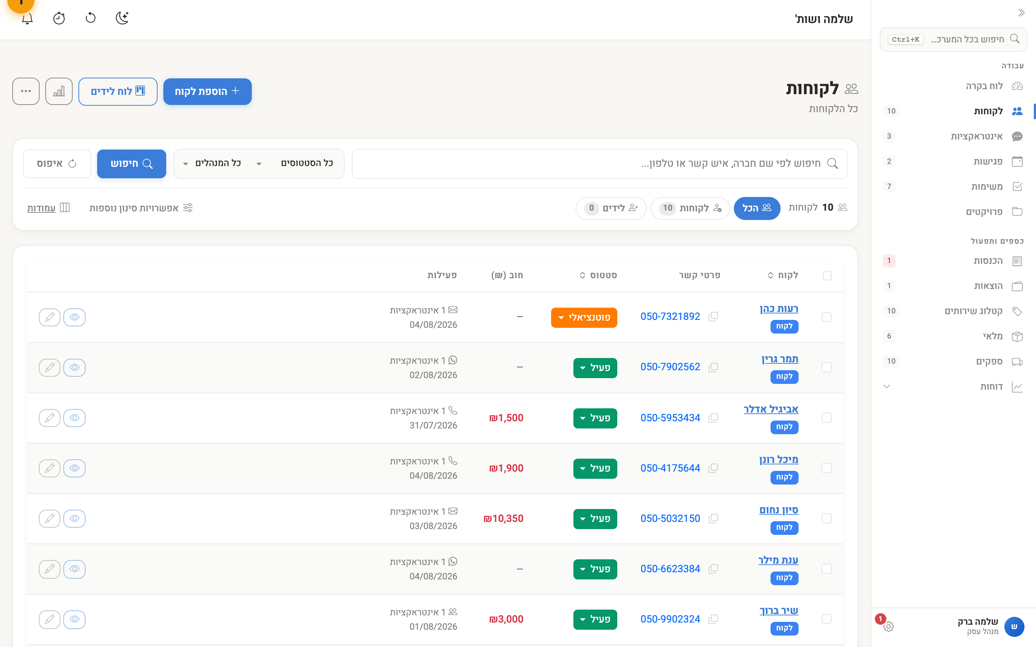Open settings gear near שלמה ברק
This screenshot has height=647, width=1036.
[888, 627]
